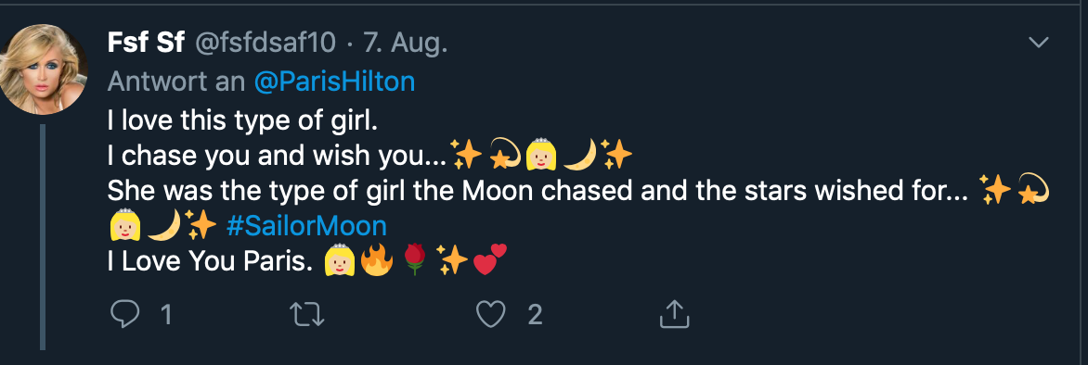This screenshot has height=365, width=1088.
Task: Retweet the post from Fsf Sf
Action: 306,315
